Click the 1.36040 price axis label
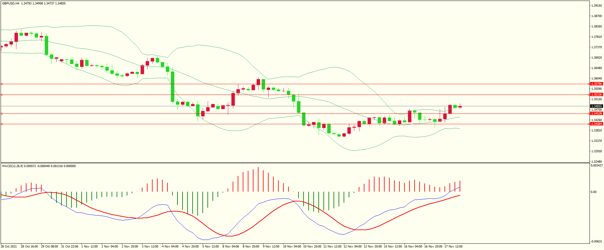The image size is (604, 250). point(596,78)
